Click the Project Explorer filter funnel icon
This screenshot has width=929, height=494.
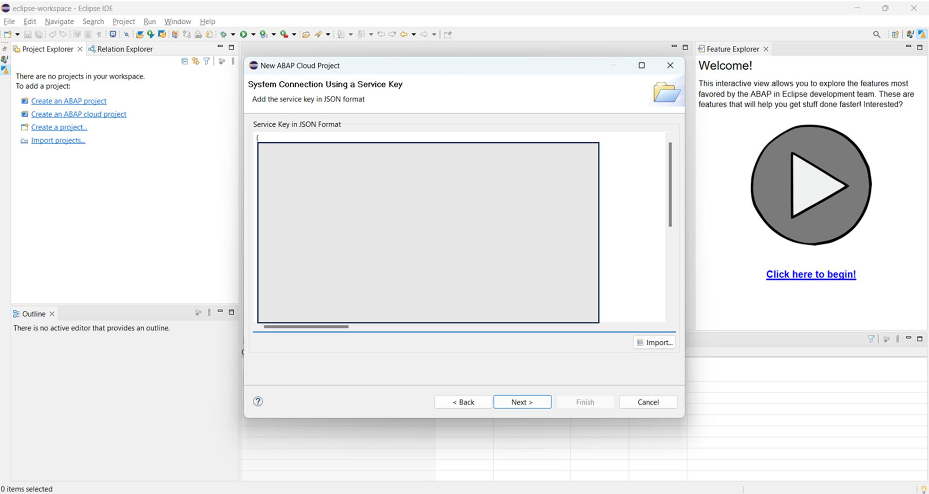click(x=207, y=61)
